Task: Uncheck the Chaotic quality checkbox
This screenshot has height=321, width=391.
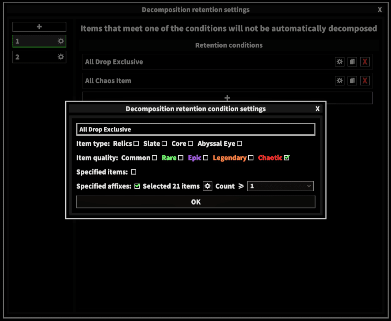Action: [x=287, y=158]
